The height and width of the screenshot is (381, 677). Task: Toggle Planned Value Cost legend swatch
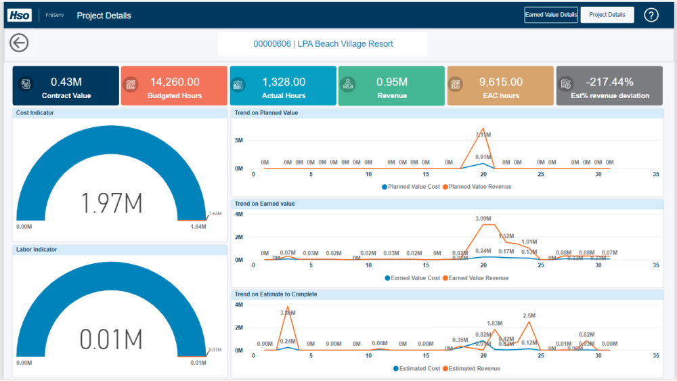[x=385, y=187]
